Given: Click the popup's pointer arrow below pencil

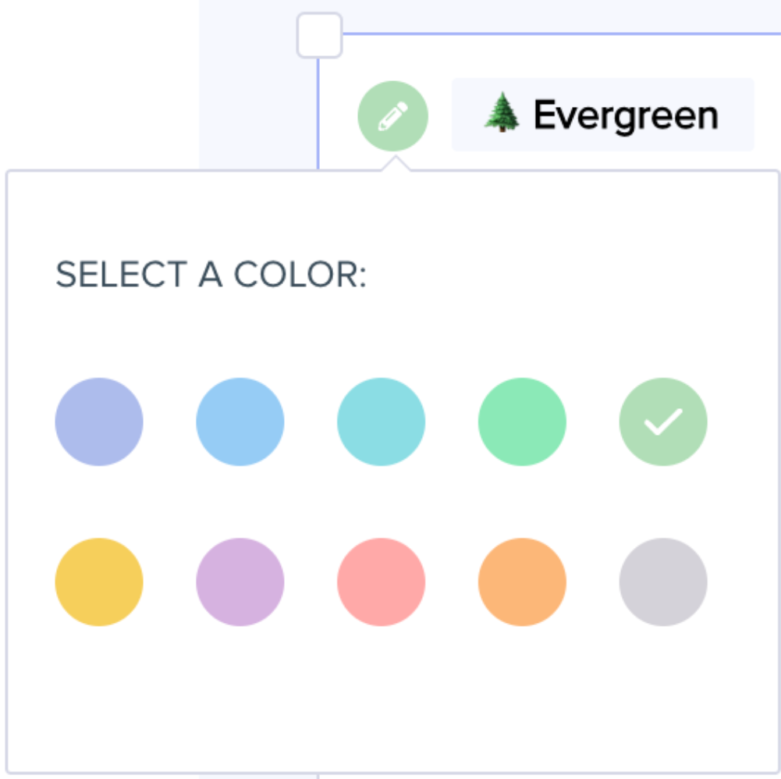Looking at the screenshot, I should coord(396,164).
